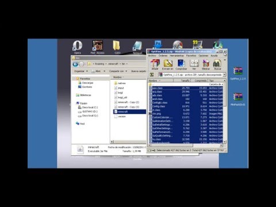Image resolution: width=276 pixels, height=207 pixels.
Task: Sort by Nombre column in WinRAR
Action: point(160,80)
